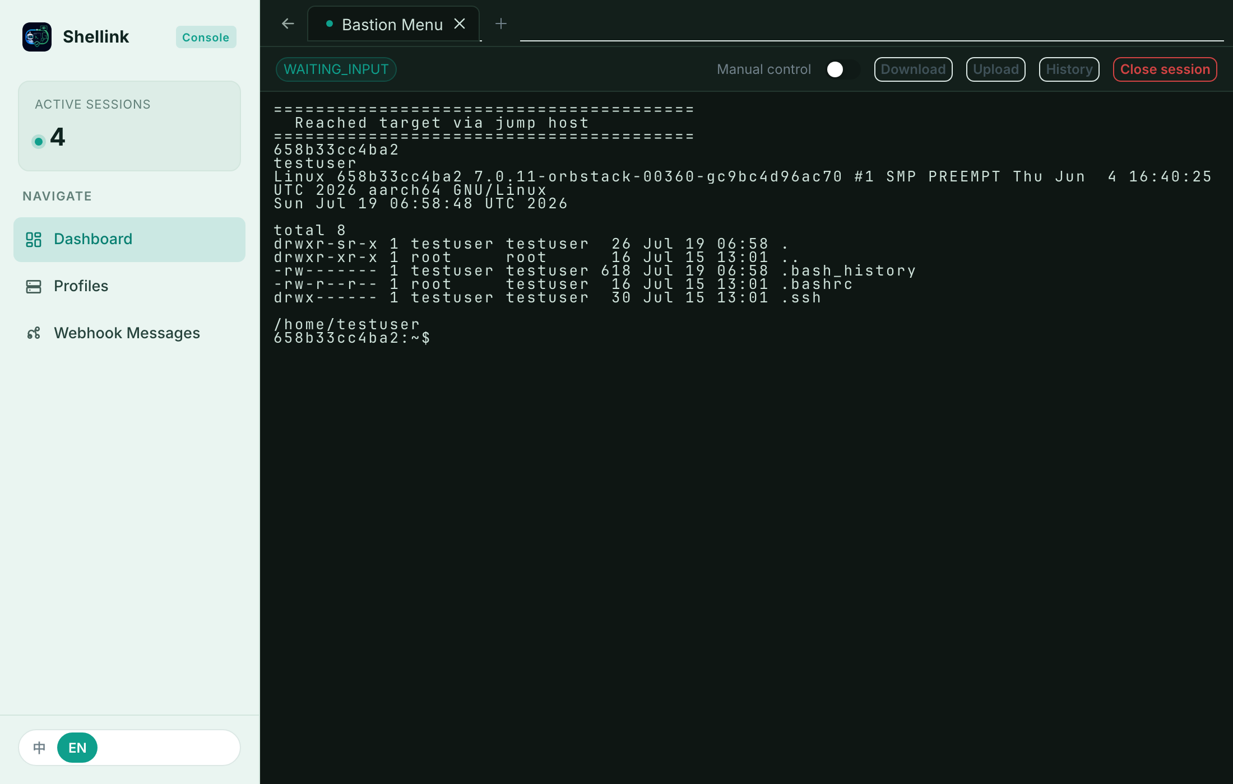Screen dimensions: 1233x784
Task: Close the Bastion Menu tab
Action: (x=460, y=24)
